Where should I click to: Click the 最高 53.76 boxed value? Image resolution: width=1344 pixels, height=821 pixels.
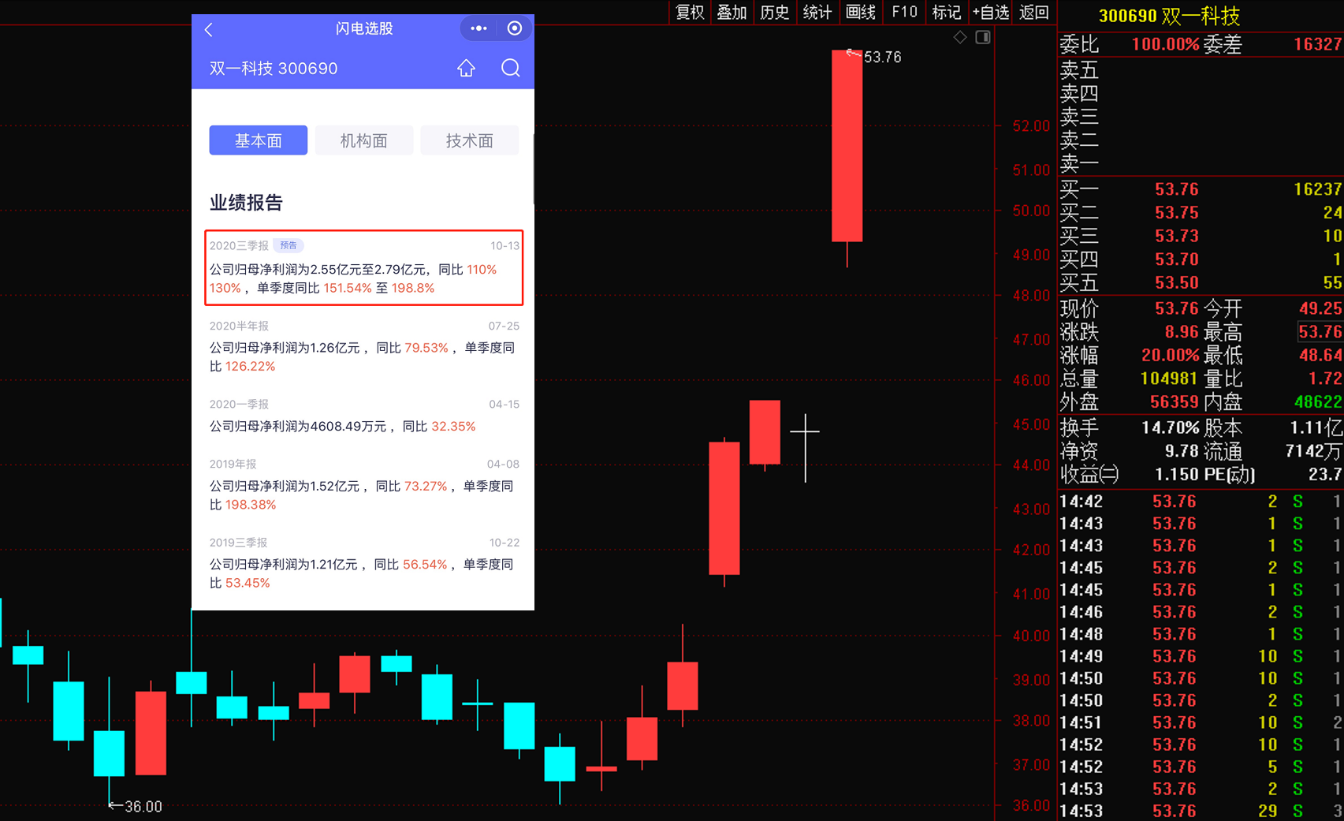click(x=1320, y=332)
